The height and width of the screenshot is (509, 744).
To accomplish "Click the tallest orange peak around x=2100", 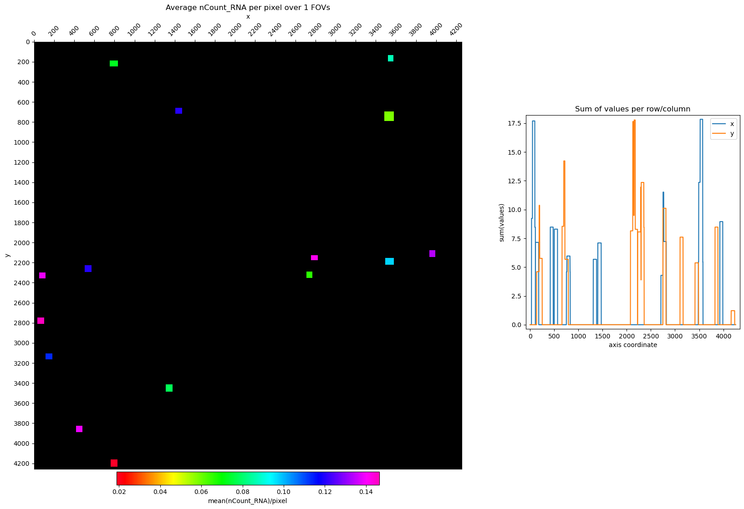I will coord(635,122).
